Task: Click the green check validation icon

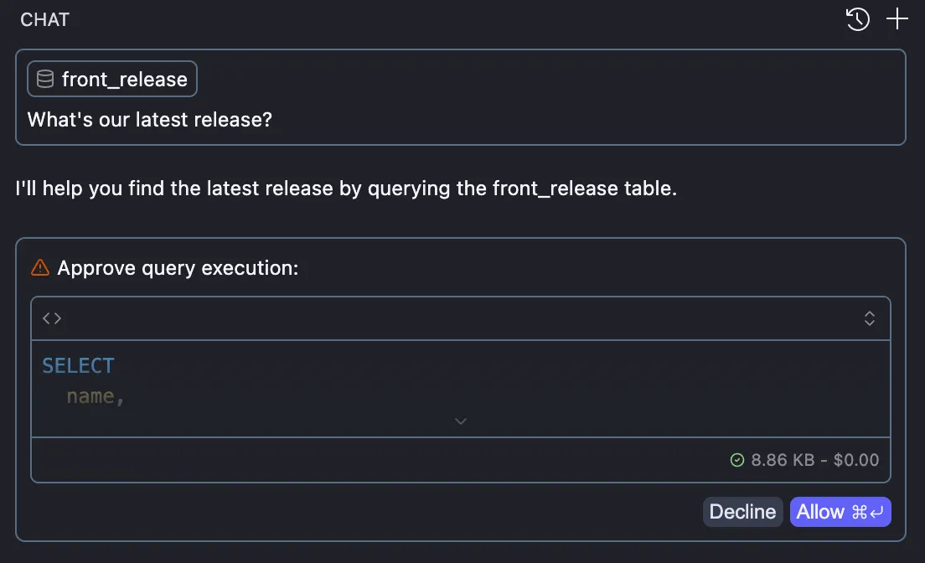Action: click(x=737, y=460)
